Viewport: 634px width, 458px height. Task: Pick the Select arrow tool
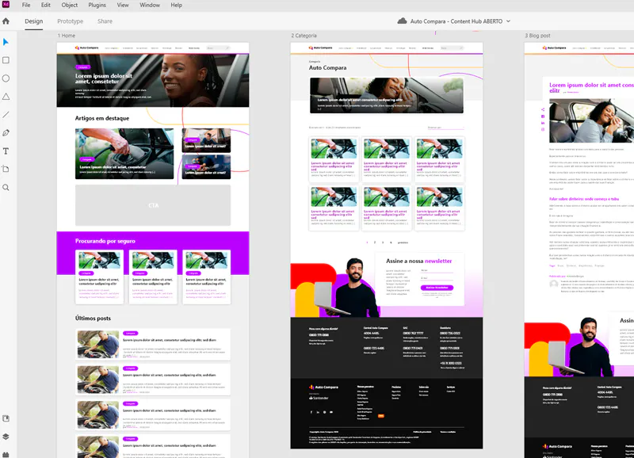coord(6,42)
